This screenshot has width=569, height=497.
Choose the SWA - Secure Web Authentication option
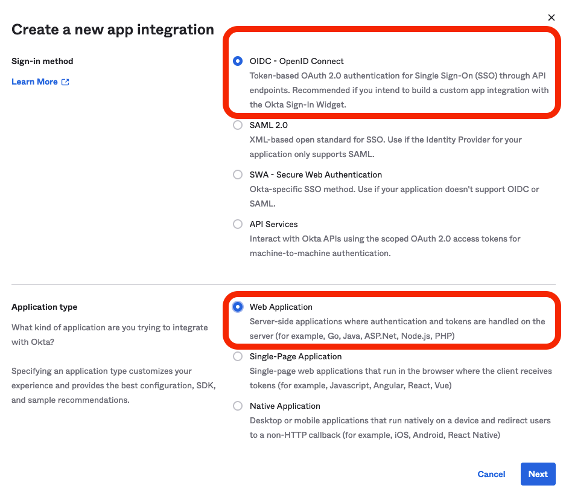click(x=238, y=175)
